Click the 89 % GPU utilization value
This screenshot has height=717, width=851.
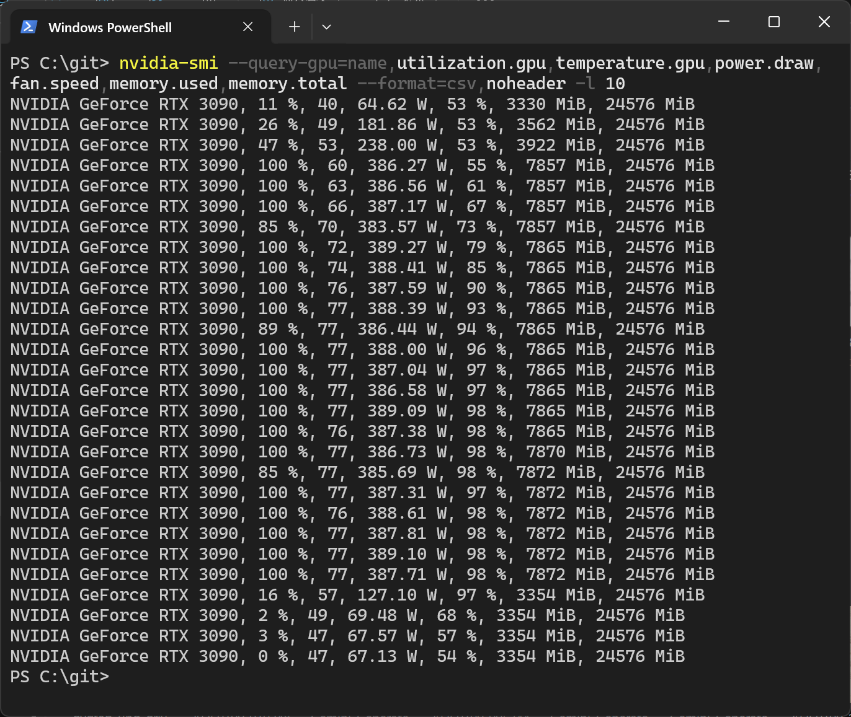pos(278,329)
